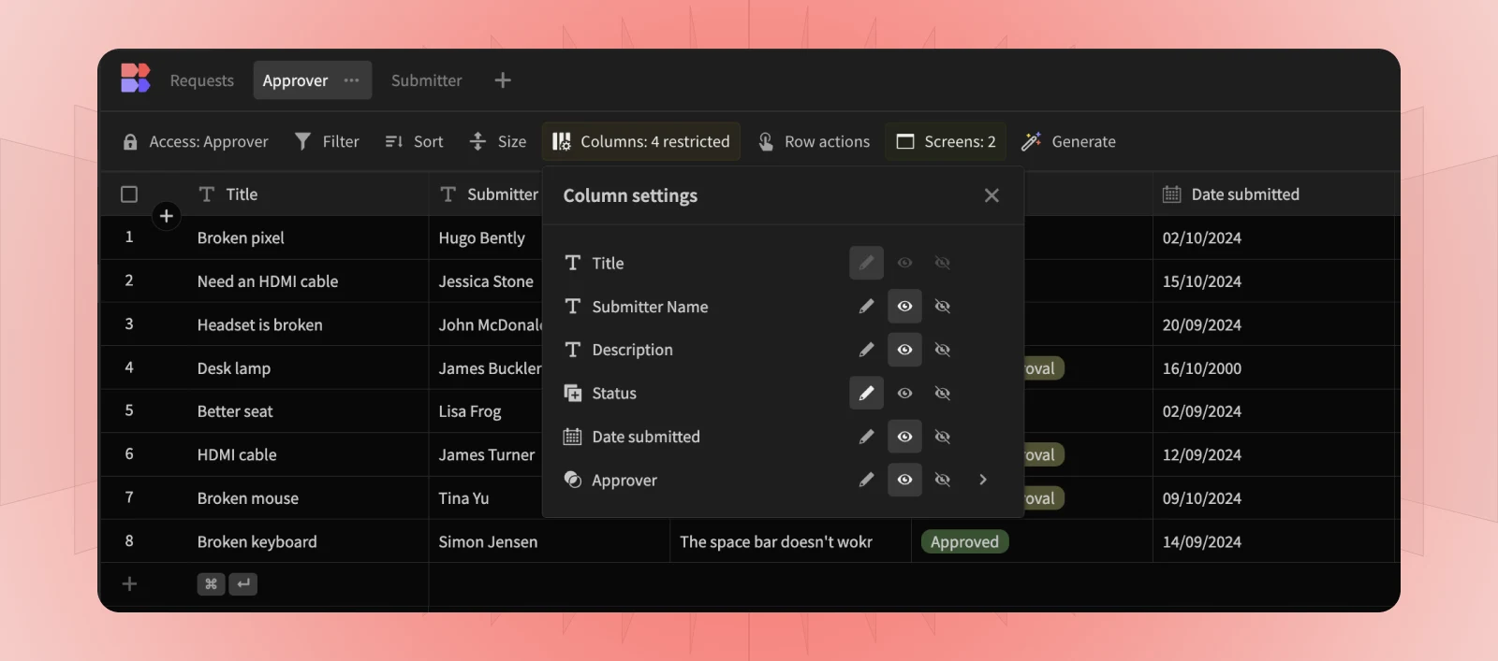This screenshot has height=661, width=1498.
Task: Click the Title column header
Action: click(x=265, y=194)
